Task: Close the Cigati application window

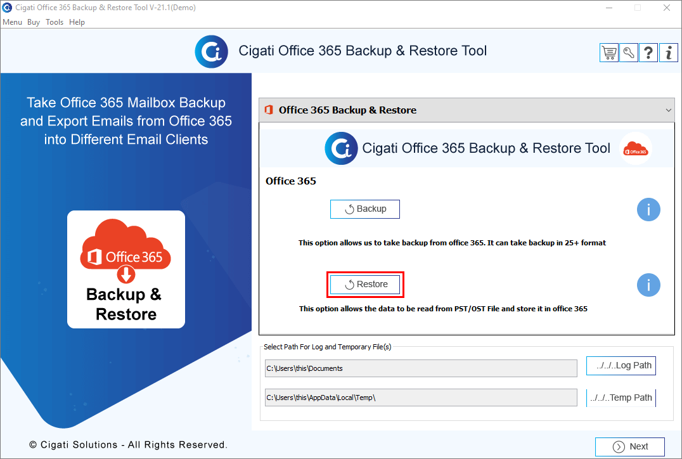Action: tap(667, 8)
